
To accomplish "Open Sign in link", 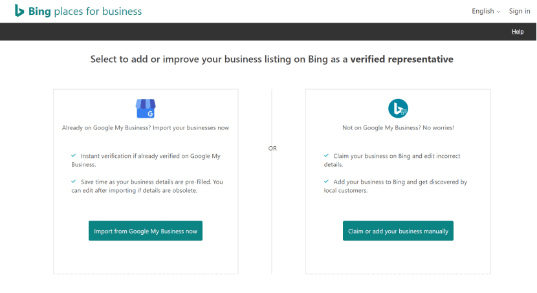I will tap(519, 11).
